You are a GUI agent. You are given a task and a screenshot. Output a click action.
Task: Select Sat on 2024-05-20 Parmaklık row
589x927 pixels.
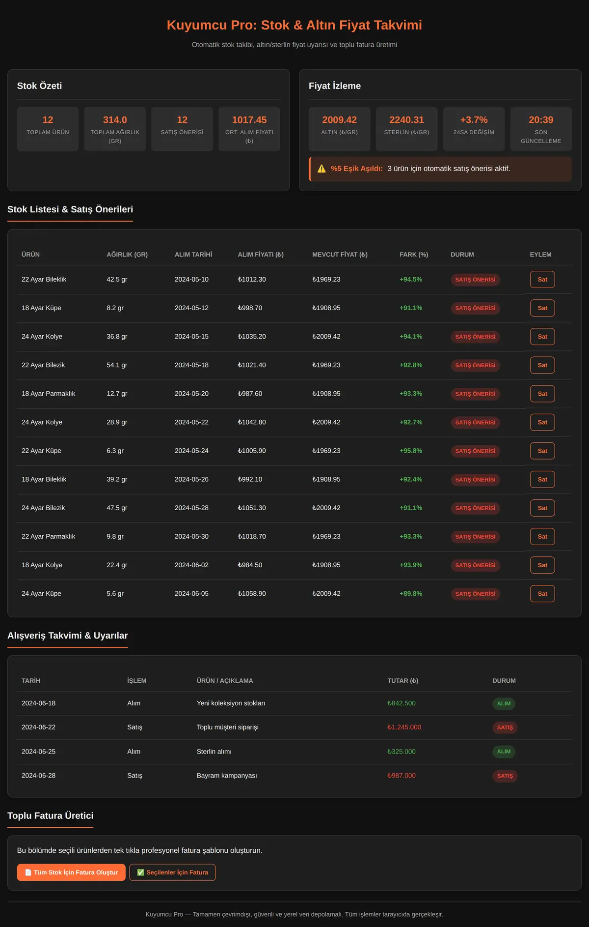[542, 394]
